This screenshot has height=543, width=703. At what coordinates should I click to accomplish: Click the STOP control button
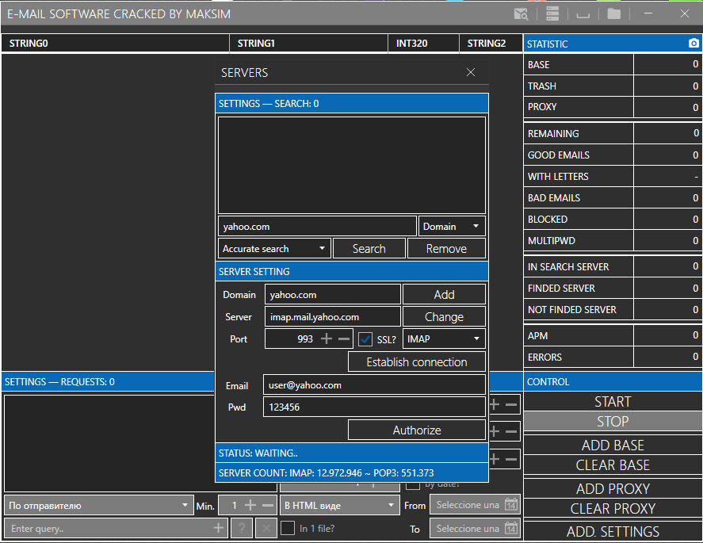click(613, 422)
